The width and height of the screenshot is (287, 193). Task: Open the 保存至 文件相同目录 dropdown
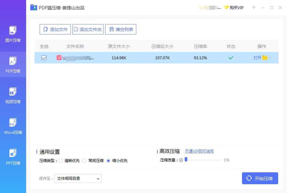(x=78, y=178)
